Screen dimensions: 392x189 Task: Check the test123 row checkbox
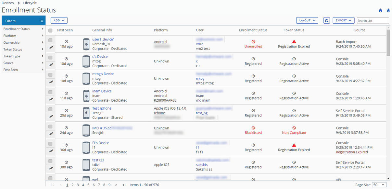point(50,161)
